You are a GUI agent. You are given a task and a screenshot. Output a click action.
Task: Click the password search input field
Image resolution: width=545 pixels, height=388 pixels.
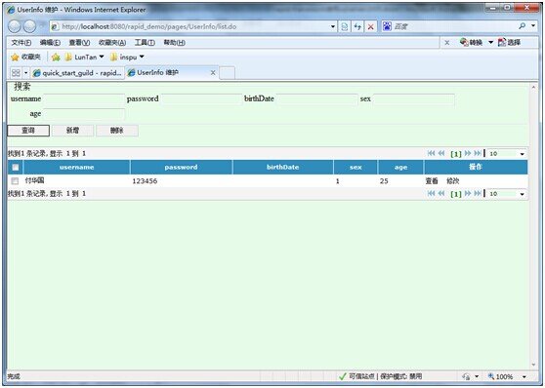(201, 99)
